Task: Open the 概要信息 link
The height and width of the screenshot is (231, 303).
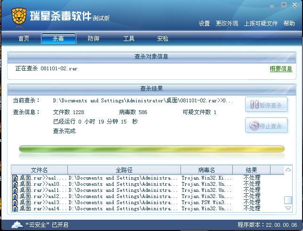Action: (x=281, y=69)
